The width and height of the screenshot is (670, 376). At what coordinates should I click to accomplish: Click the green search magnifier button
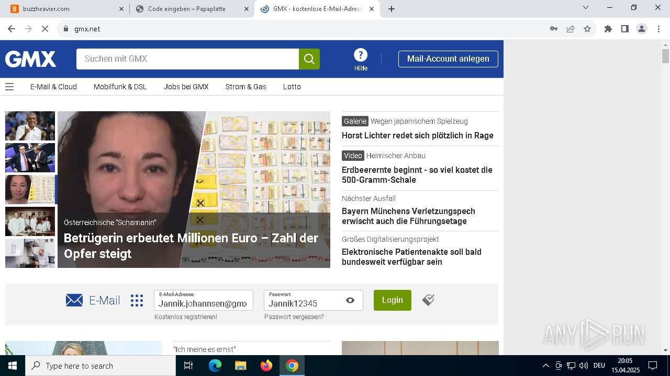pyautogui.click(x=309, y=59)
